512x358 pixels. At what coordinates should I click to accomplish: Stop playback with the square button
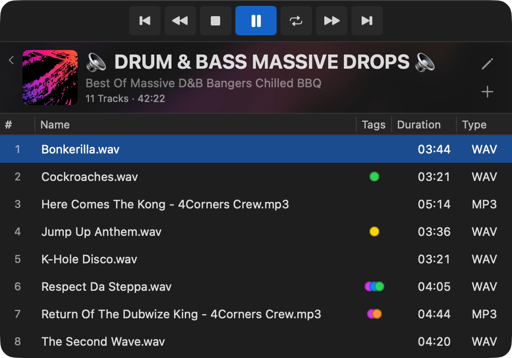click(x=216, y=21)
